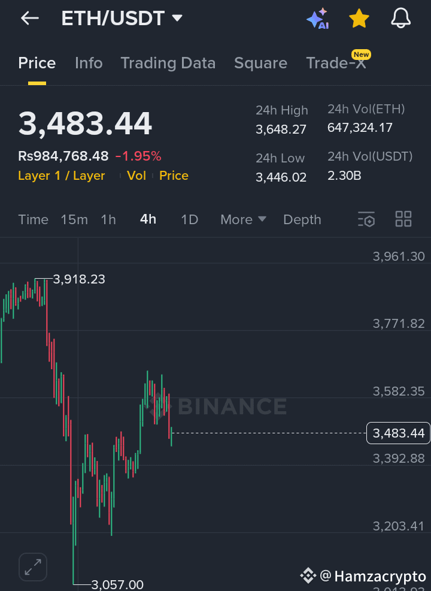This screenshot has height=591, width=431.
Task: Expand chart to fullscreen with arrows icon
Action: pos(33,567)
